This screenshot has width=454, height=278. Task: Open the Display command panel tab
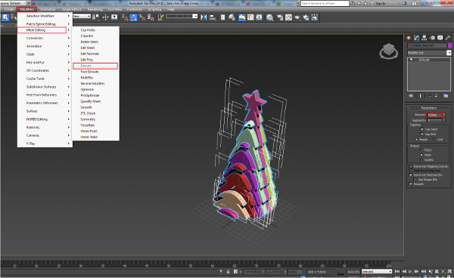point(440,38)
